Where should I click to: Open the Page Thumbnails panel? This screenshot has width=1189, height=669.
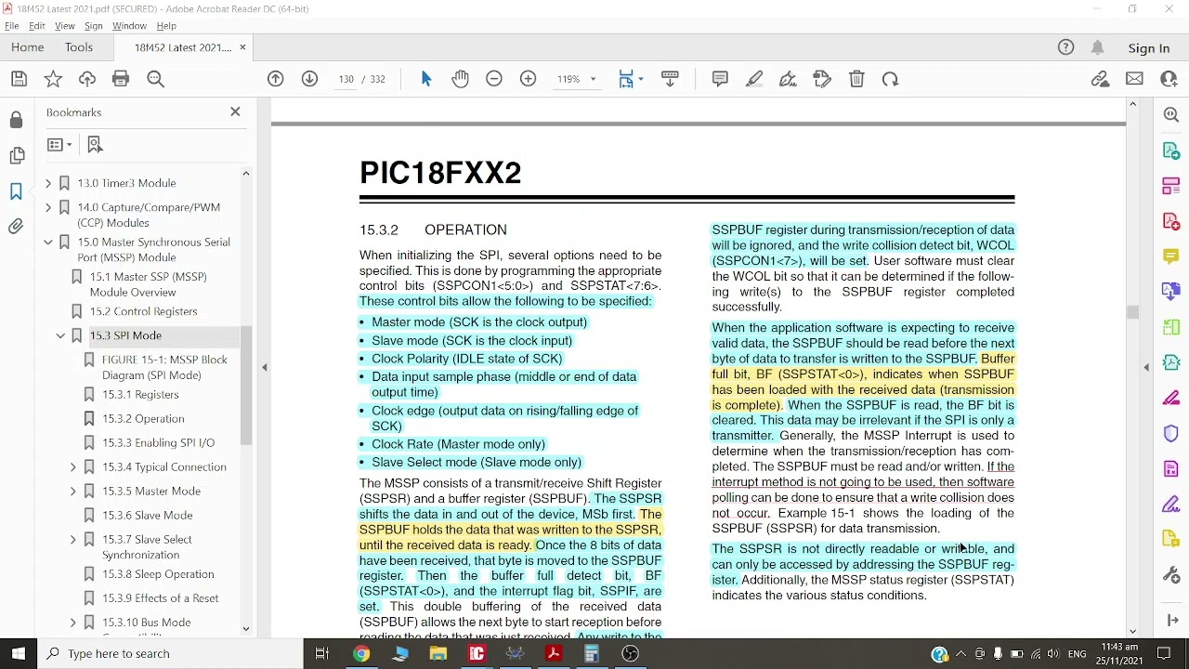17,155
